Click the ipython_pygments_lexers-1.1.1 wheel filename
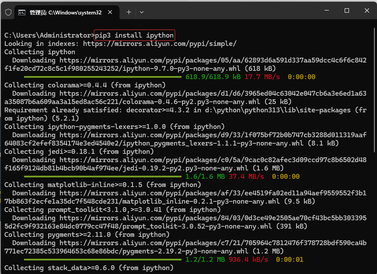This screenshot has height=274, width=377. [213, 143]
